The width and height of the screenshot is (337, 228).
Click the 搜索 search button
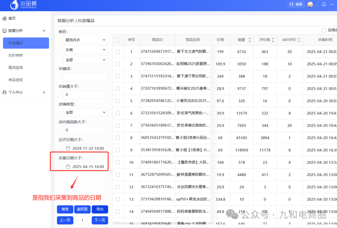coord(65,209)
